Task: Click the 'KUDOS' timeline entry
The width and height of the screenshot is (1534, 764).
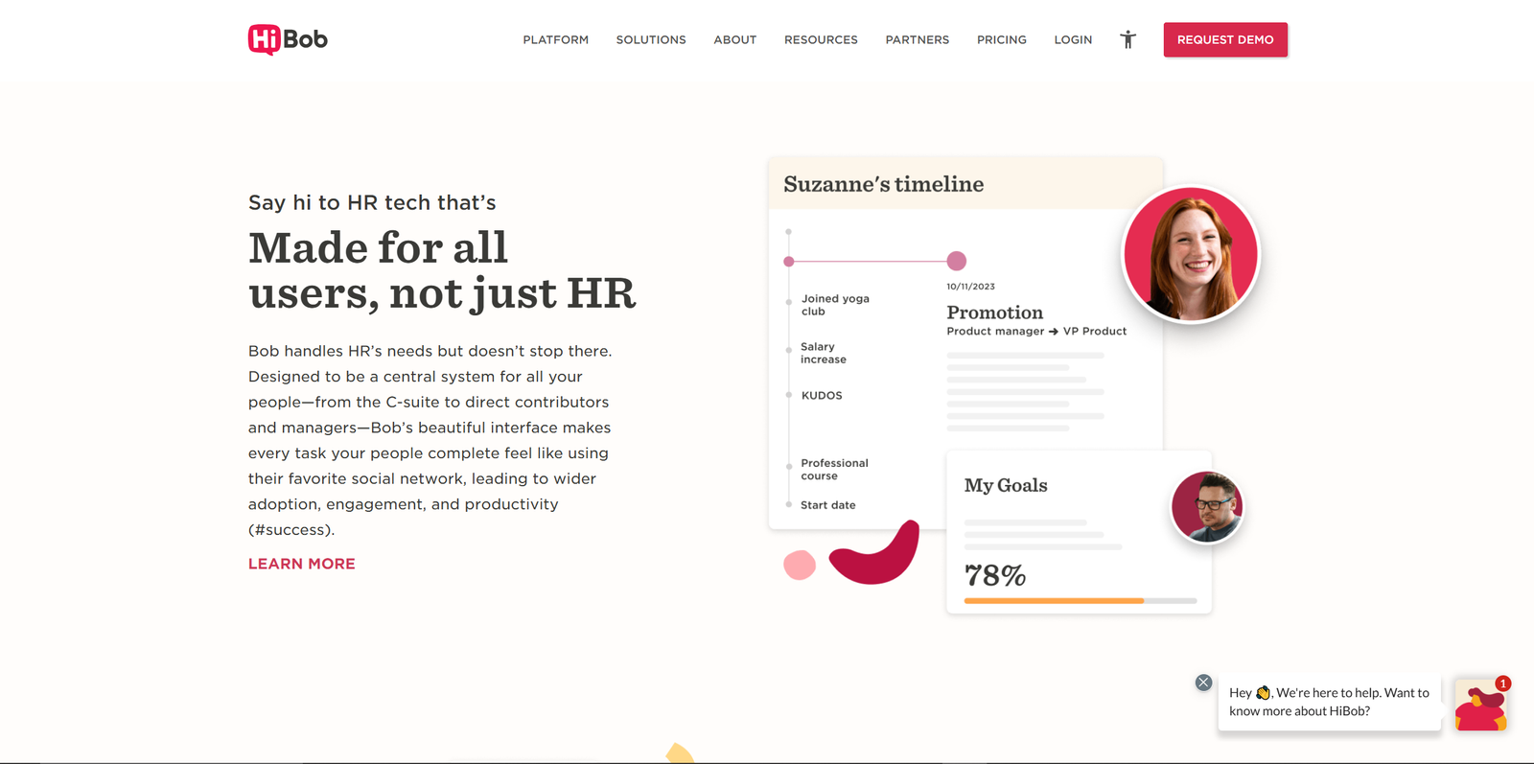Action: click(822, 395)
